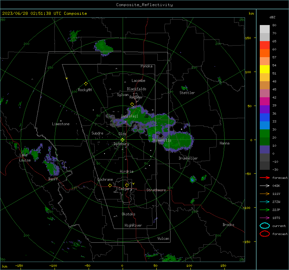Click the cyan current ellipse legend icon
289x270 pixels.
tap(265, 226)
